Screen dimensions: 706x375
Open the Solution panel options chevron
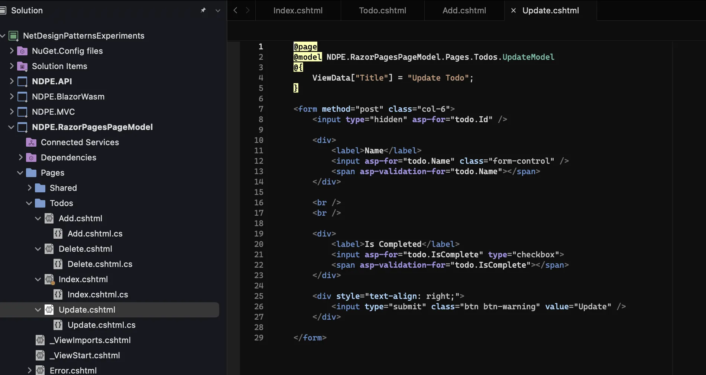click(x=217, y=11)
